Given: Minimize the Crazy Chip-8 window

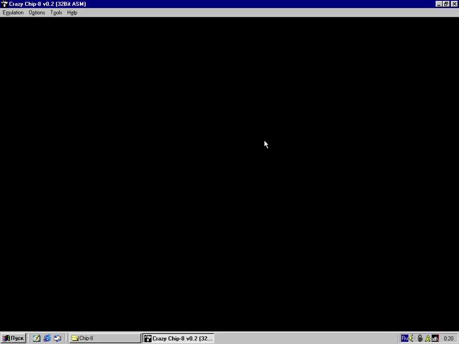Looking at the screenshot, I should (439, 4).
